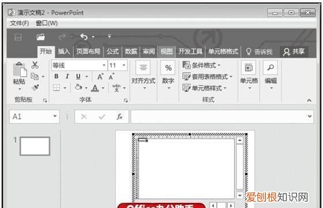Screen dimensions: 323x208
Task: Click cell A1 in the embedded sheet
Action: point(142,140)
